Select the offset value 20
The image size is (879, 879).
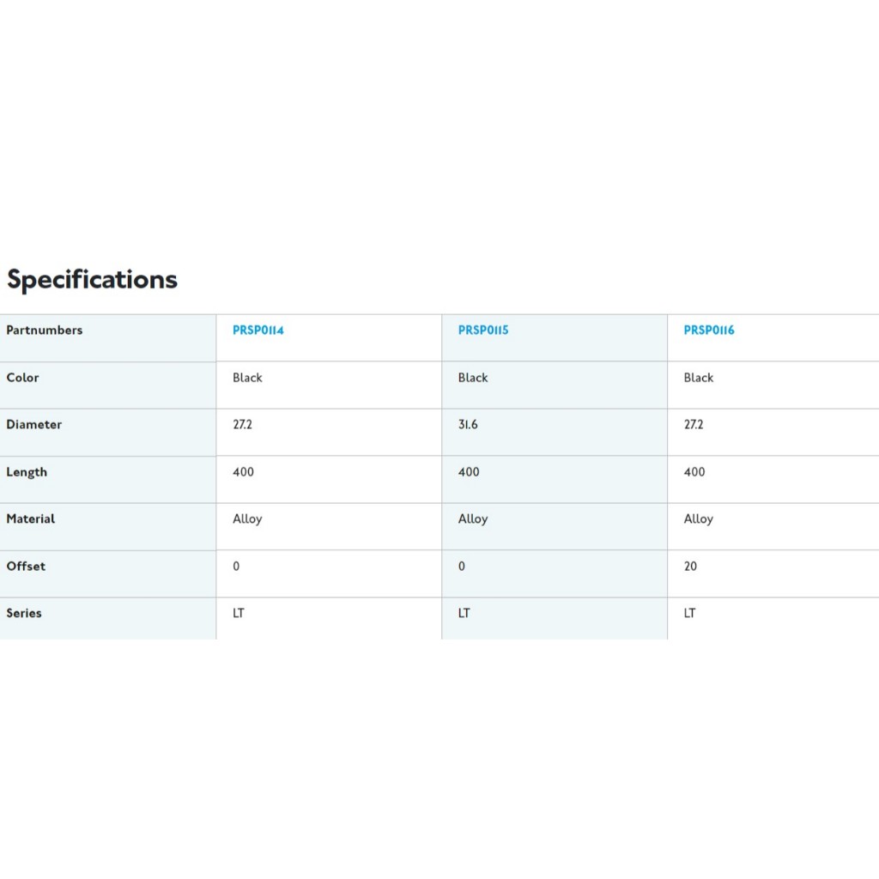(691, 567)
